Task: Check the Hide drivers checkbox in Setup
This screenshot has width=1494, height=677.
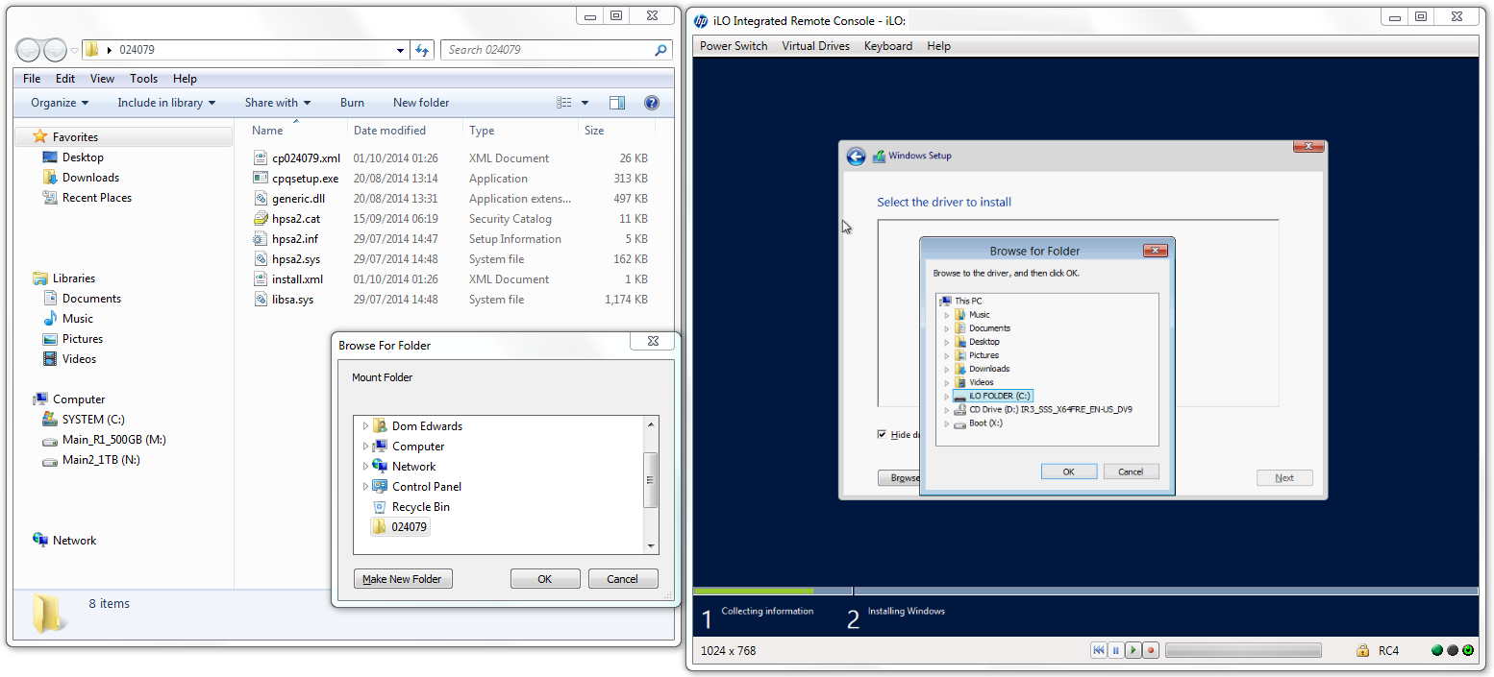Action: (x=882, y=434)
